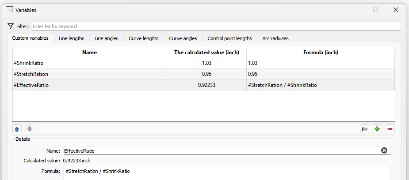409x180 pixels.
Task: Select the #StretchRation variable row
Action: click(89, 74)
